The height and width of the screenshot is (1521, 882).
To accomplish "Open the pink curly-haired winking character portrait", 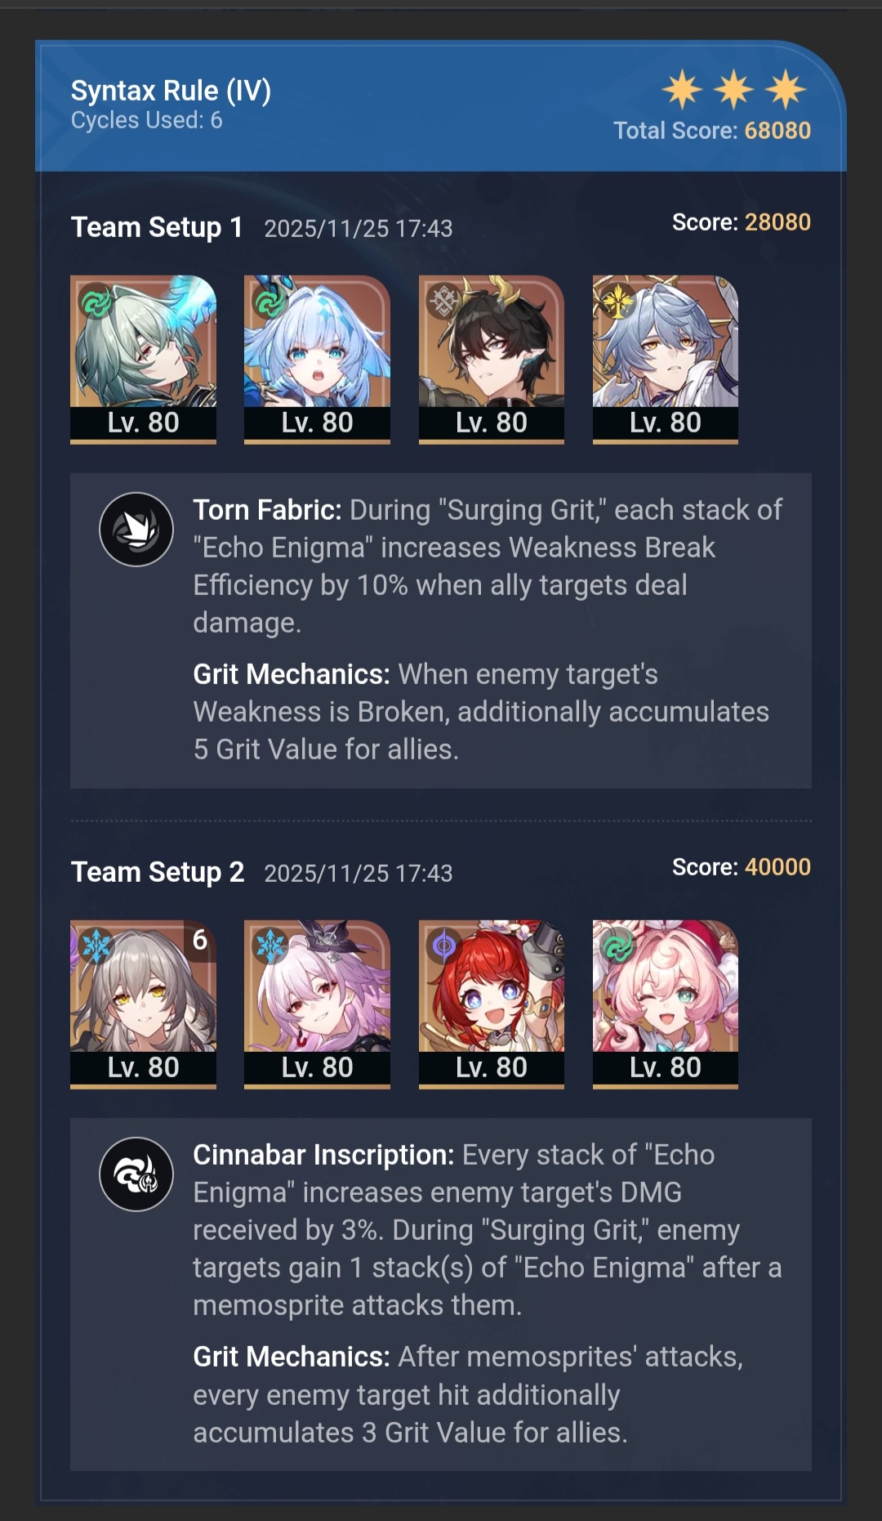I will point(666,1004).
